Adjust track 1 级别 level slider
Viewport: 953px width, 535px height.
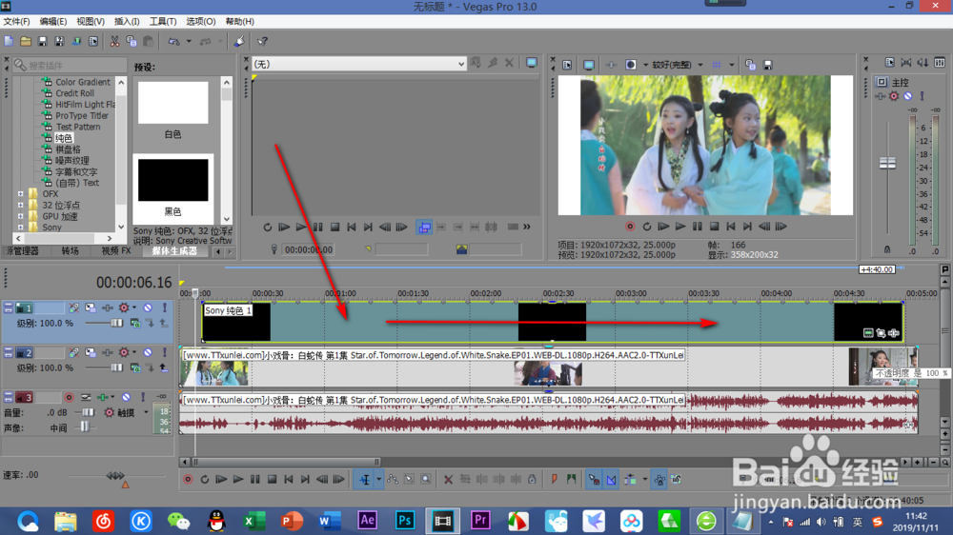[x=116, y=323]
